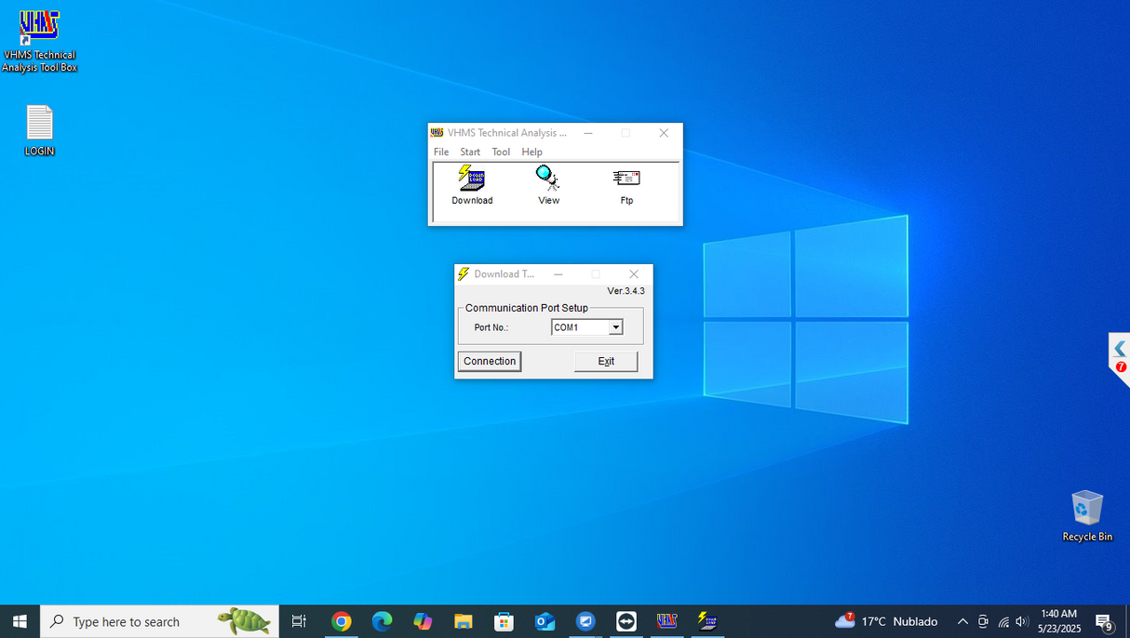Viewport: 1130px width, 638px height.
Task: Switch to the VHMS window via taskbar icon
Action: (666, 621)
